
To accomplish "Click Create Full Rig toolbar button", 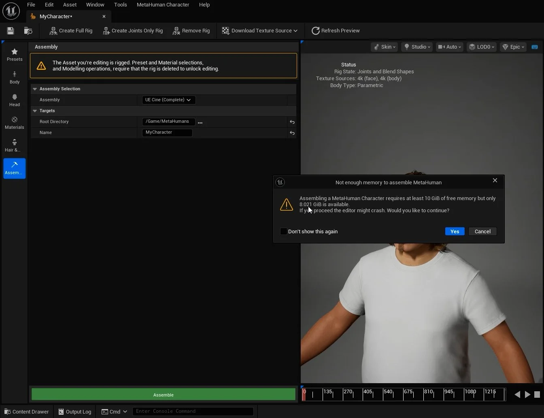I will click(71, 31).
